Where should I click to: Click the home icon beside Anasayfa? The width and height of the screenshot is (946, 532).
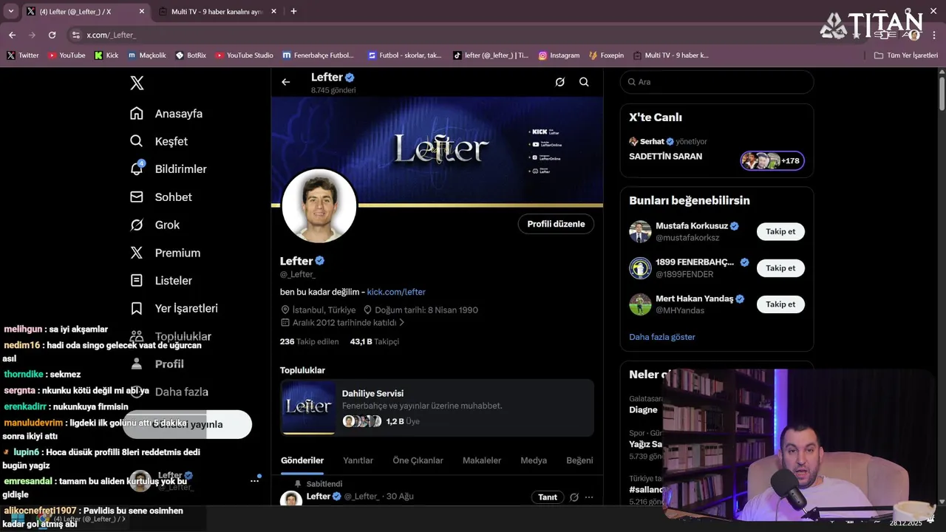tap(137, 114)
